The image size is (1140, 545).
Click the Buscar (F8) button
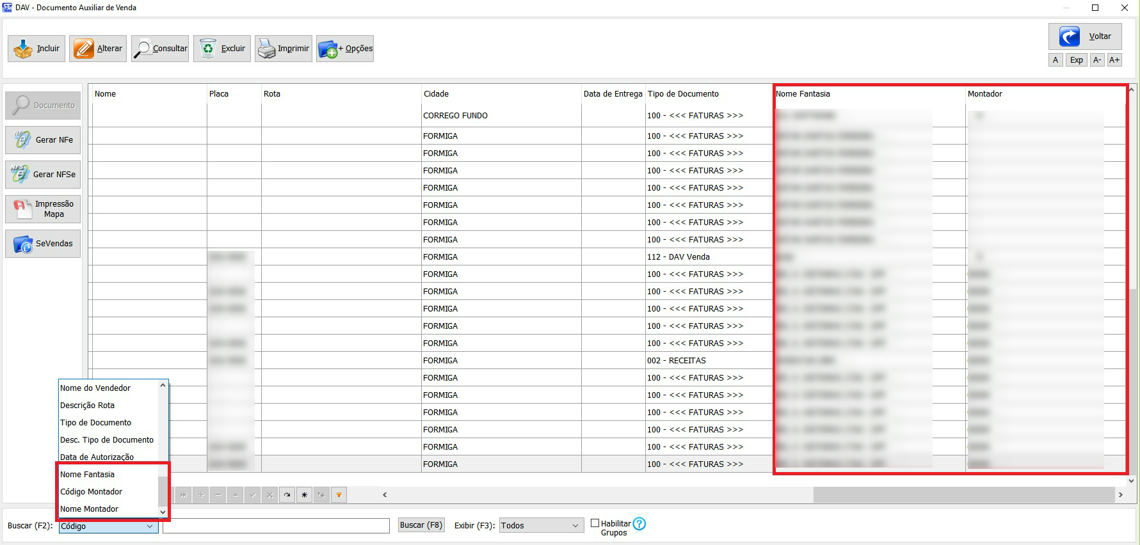click(x=421, y=525)
